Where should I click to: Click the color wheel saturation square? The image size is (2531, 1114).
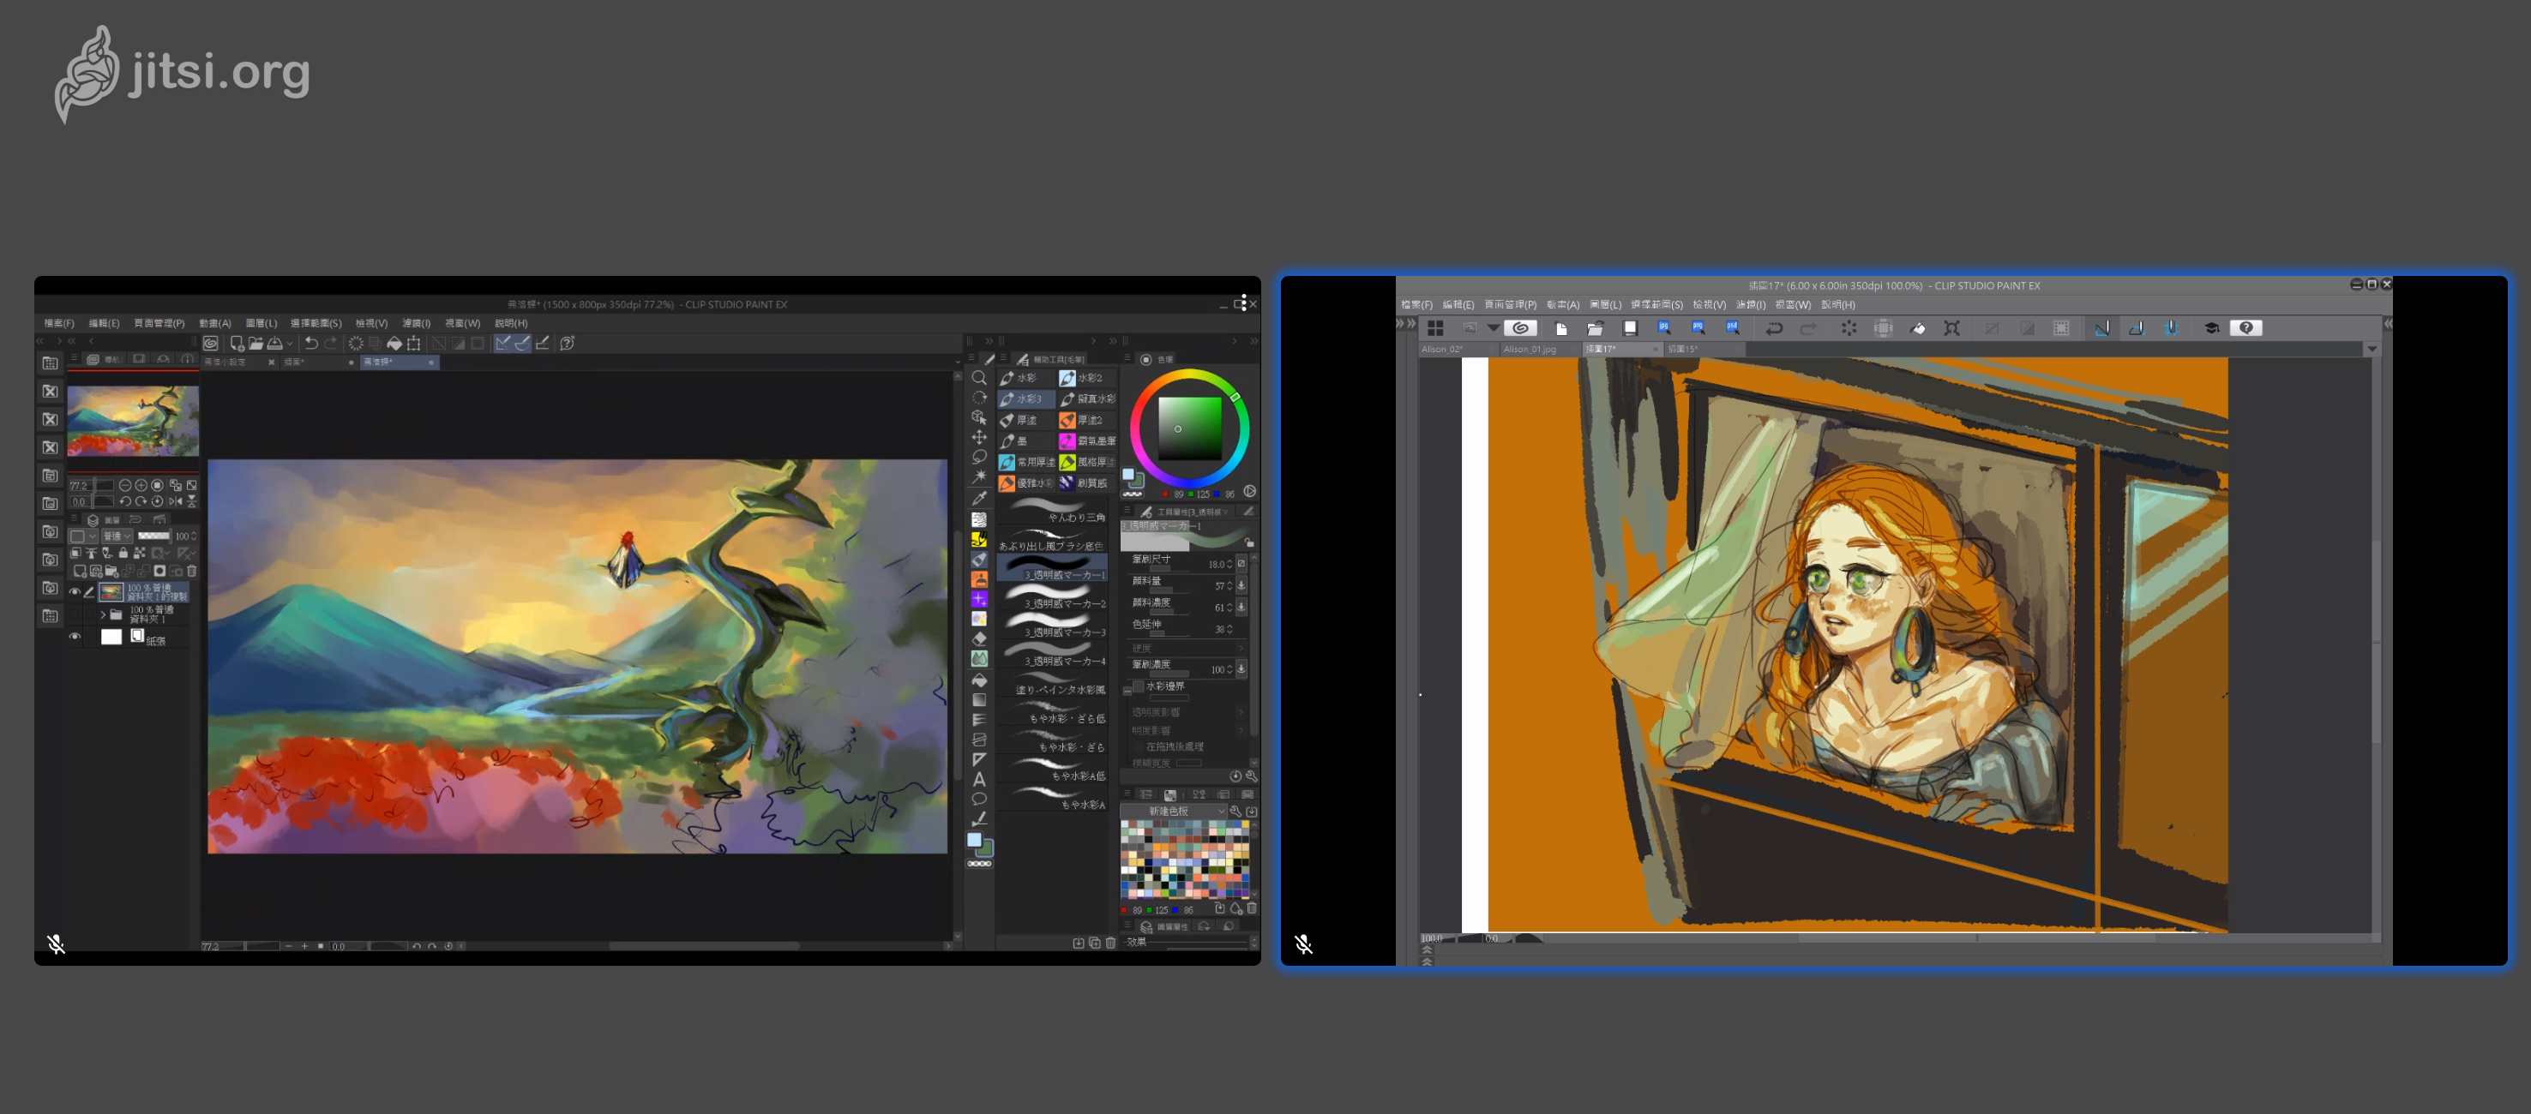(x=1189, y=428)
